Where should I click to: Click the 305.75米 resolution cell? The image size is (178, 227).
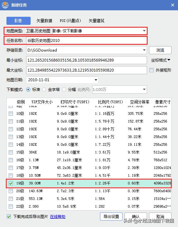[x=135, y=113]
